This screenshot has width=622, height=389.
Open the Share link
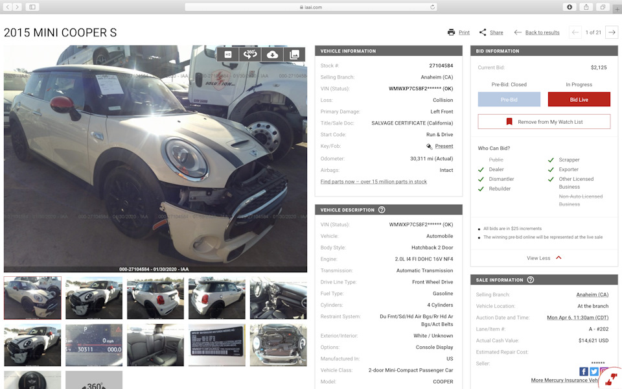pyautogui.click(x=496, y=32)
